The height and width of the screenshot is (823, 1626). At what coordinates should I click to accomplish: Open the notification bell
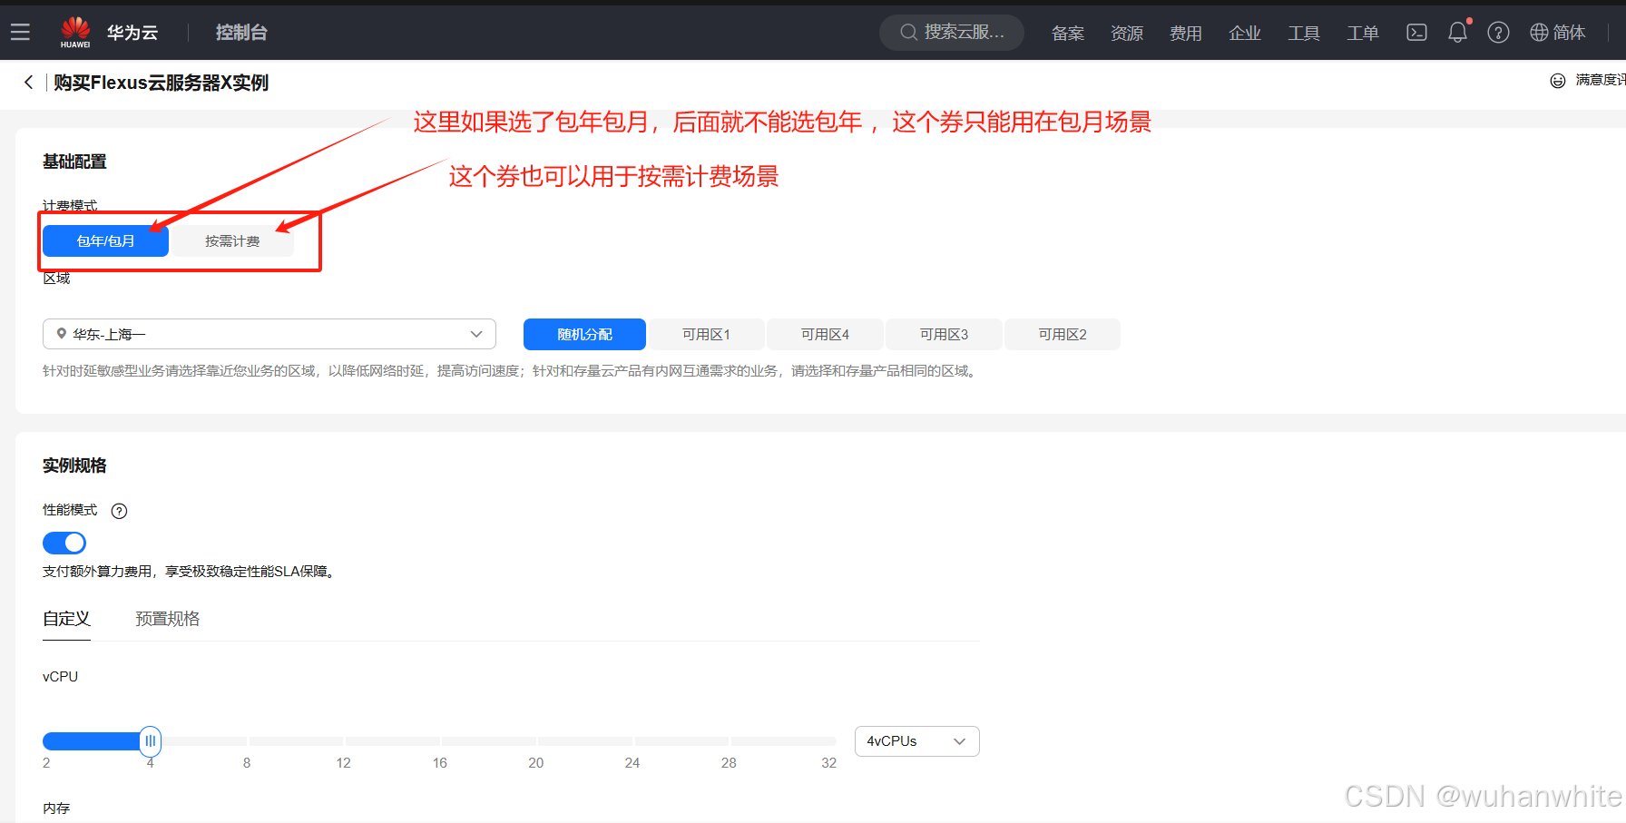(x=1457, y=33)
